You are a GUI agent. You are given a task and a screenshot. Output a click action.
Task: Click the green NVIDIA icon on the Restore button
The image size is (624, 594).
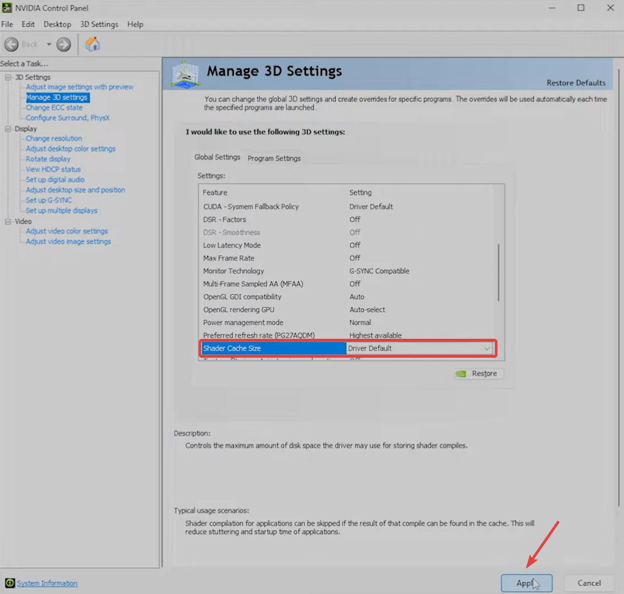[461, 374]
